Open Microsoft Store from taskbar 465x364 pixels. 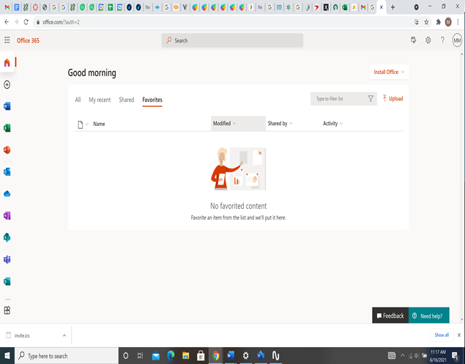[201, 355]
